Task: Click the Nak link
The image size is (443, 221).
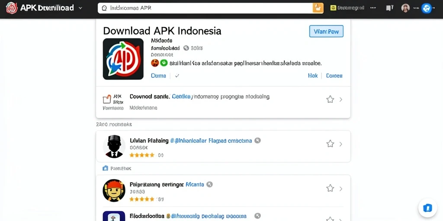Action: coord(313,76)
